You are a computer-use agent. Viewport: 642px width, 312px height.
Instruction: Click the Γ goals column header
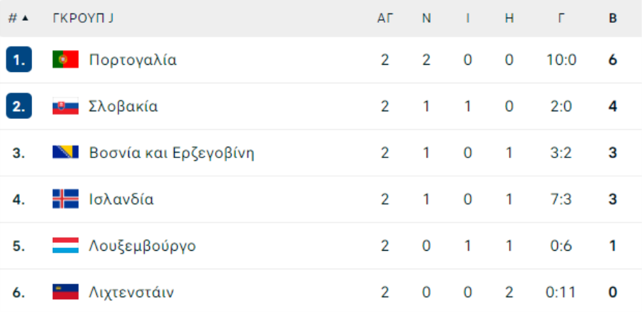[561, 19]
